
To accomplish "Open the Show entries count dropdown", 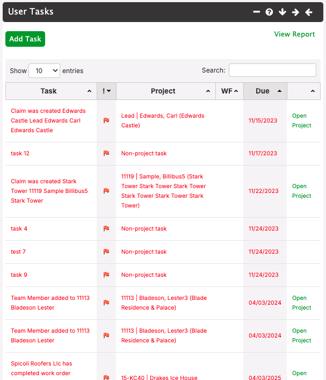I will [45, 71].
